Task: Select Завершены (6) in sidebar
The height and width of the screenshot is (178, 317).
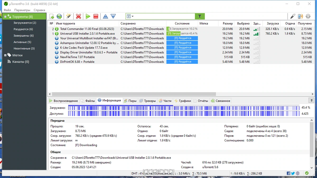Action: click(24, 36)
